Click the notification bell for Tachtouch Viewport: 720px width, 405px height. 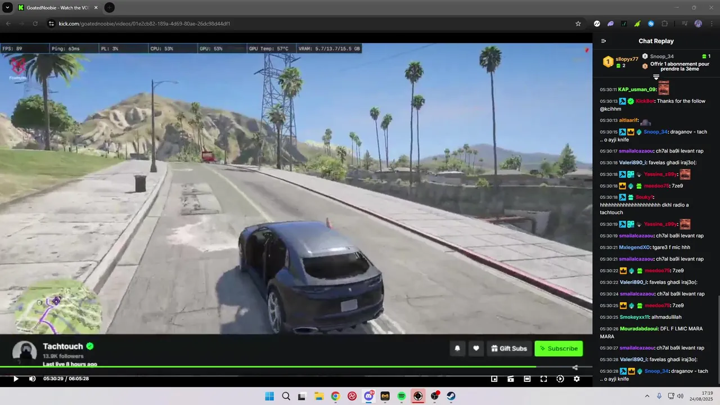[x=457, y=349]
